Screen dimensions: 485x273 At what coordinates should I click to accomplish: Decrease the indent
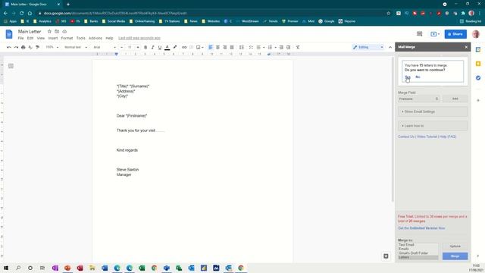(x=281, y=47)
